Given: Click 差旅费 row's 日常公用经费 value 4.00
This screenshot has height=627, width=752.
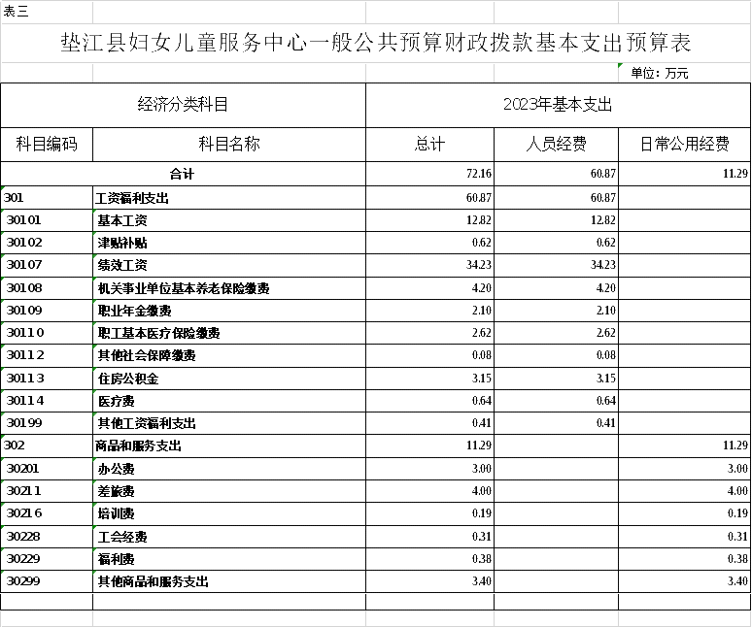Looking at the screenshot, I should (x=685, y=491).
